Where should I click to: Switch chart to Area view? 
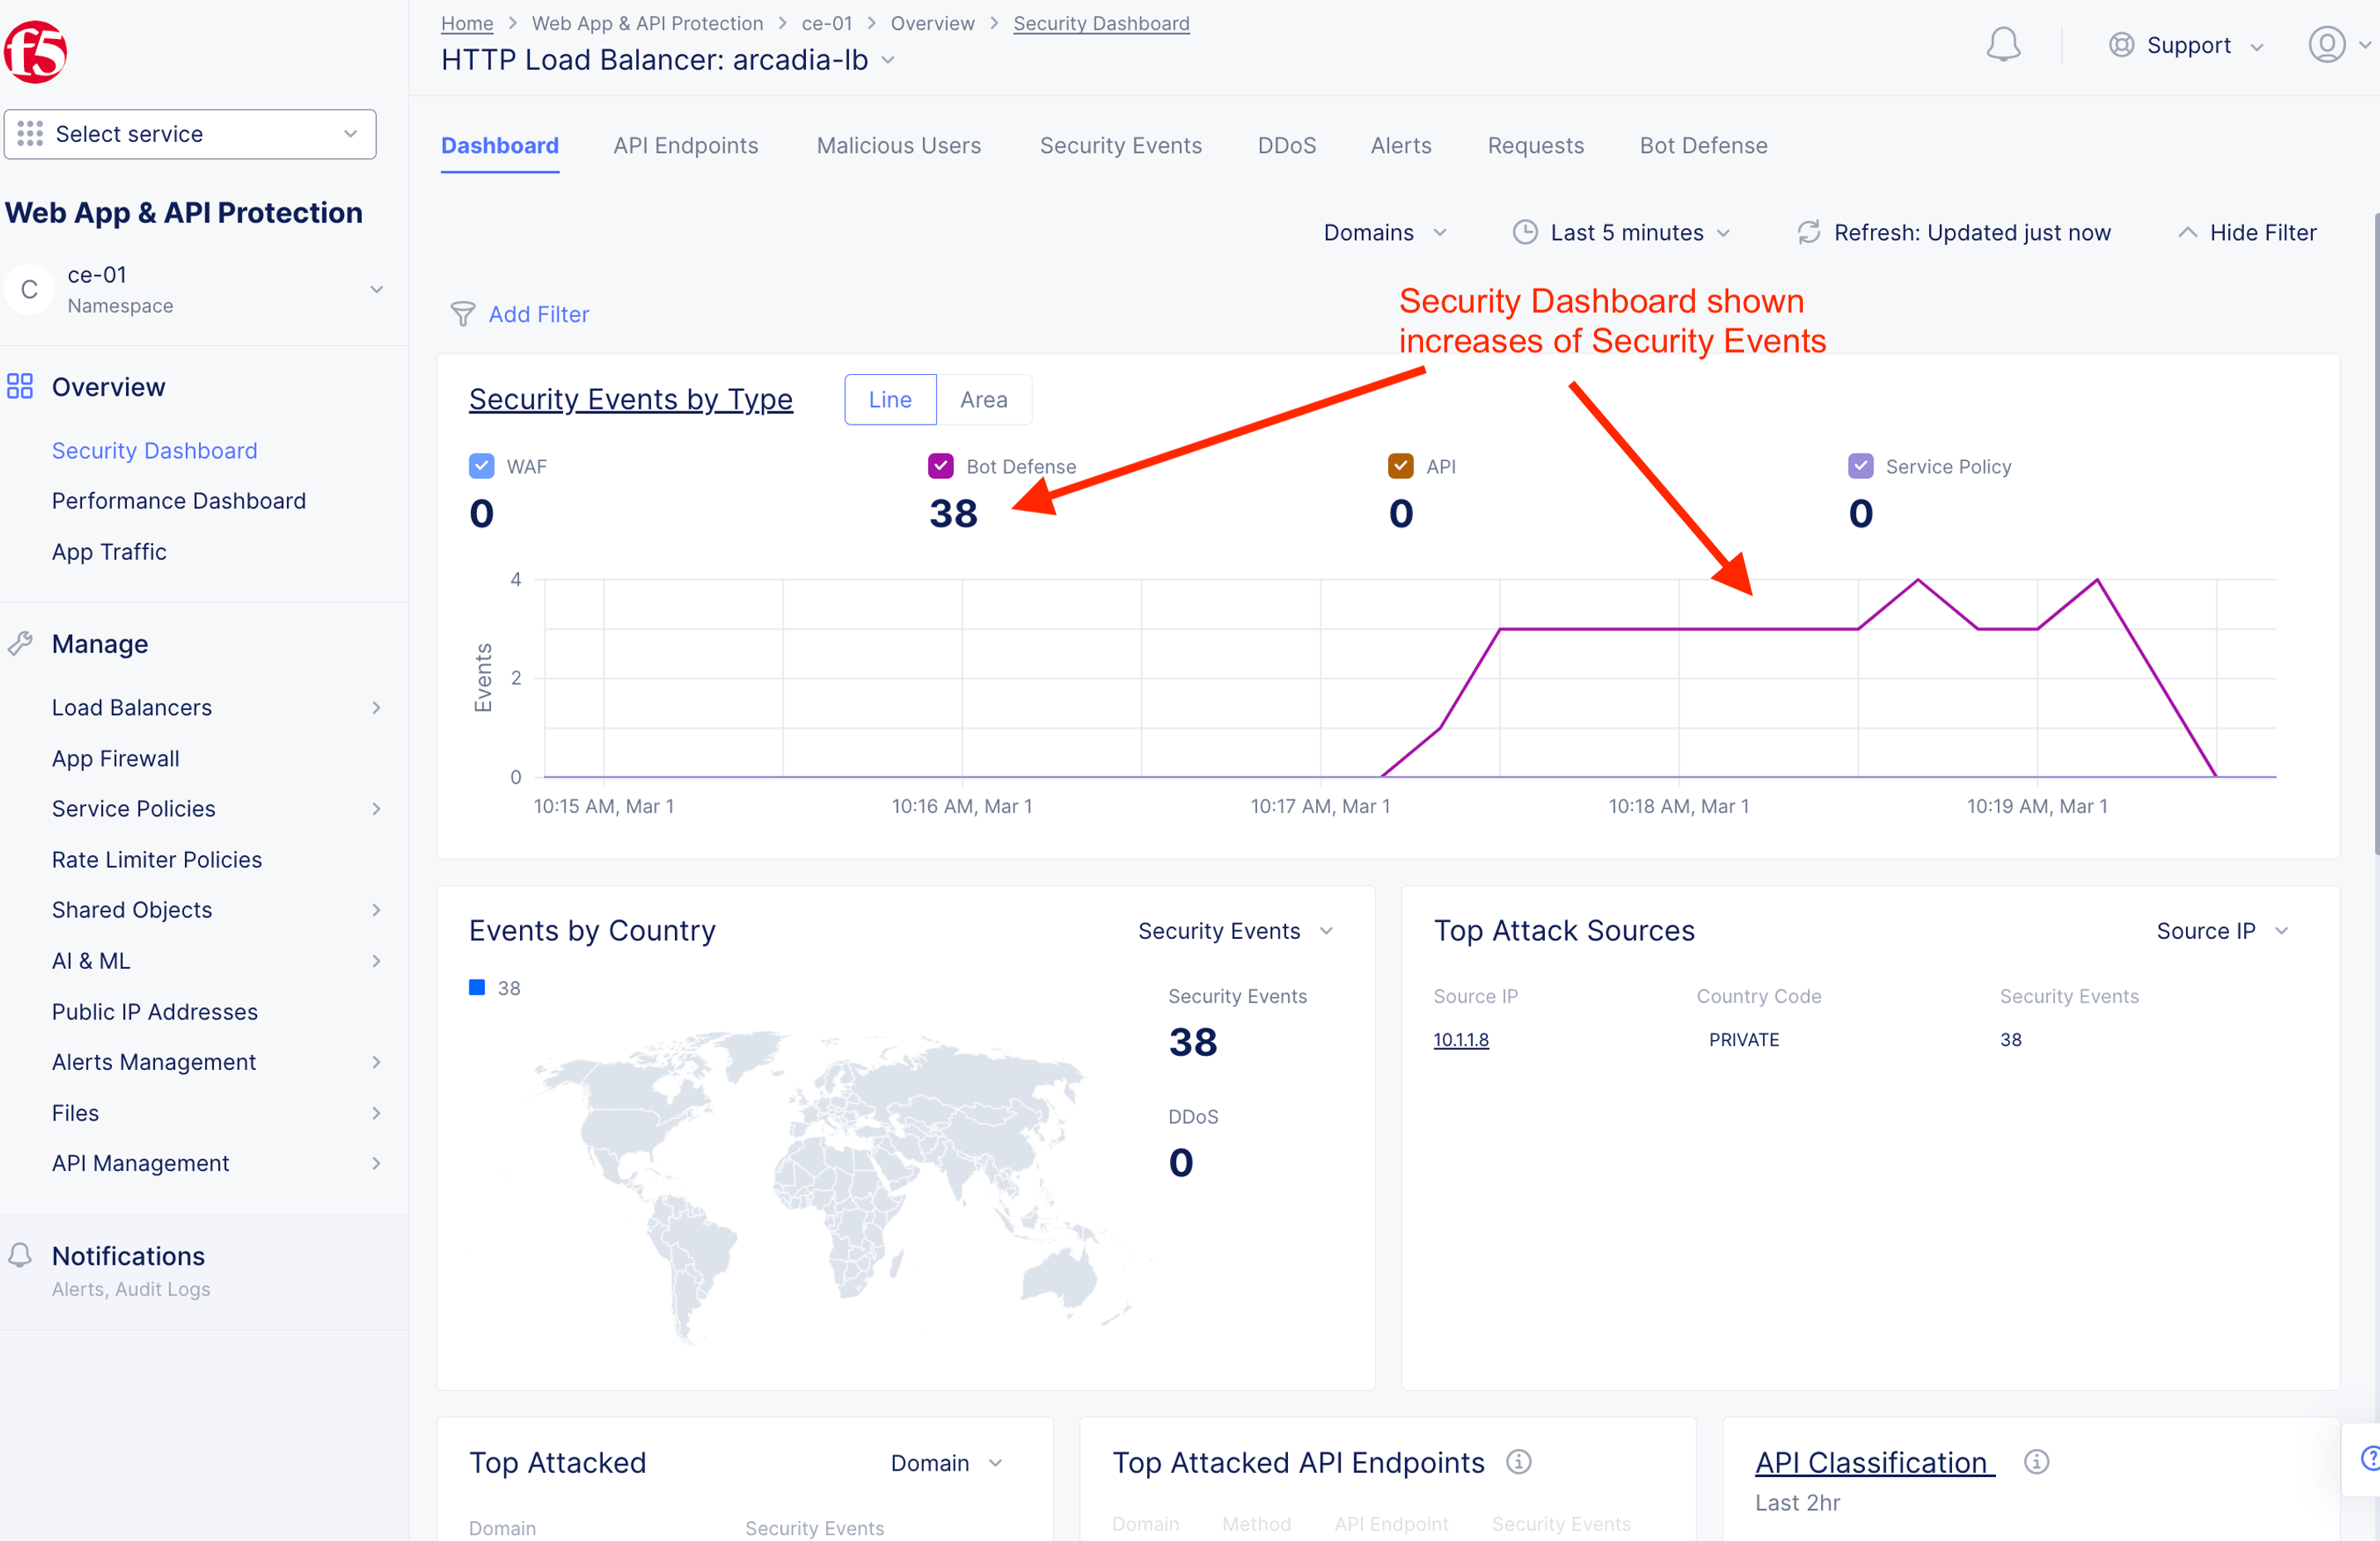(x=983, y=400)
